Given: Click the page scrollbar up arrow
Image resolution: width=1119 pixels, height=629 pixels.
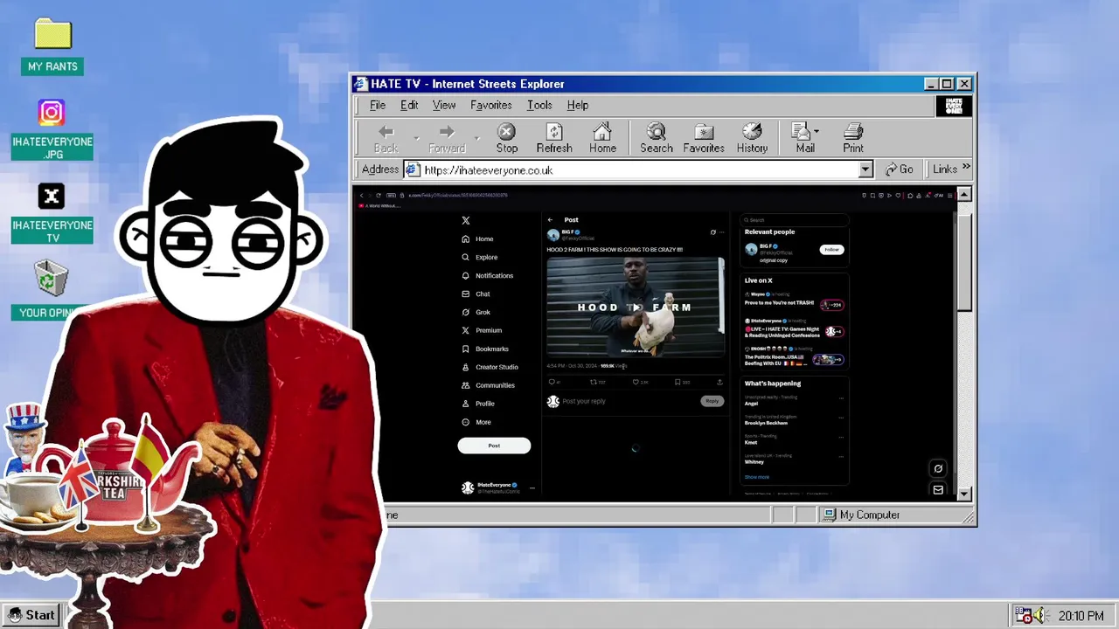Looking at the screenshot, I should [964, 194].
